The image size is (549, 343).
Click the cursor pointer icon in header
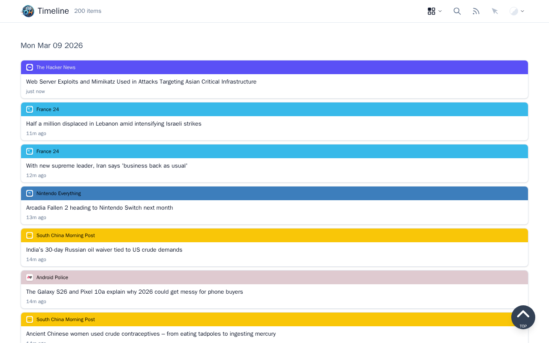[495, 11]
